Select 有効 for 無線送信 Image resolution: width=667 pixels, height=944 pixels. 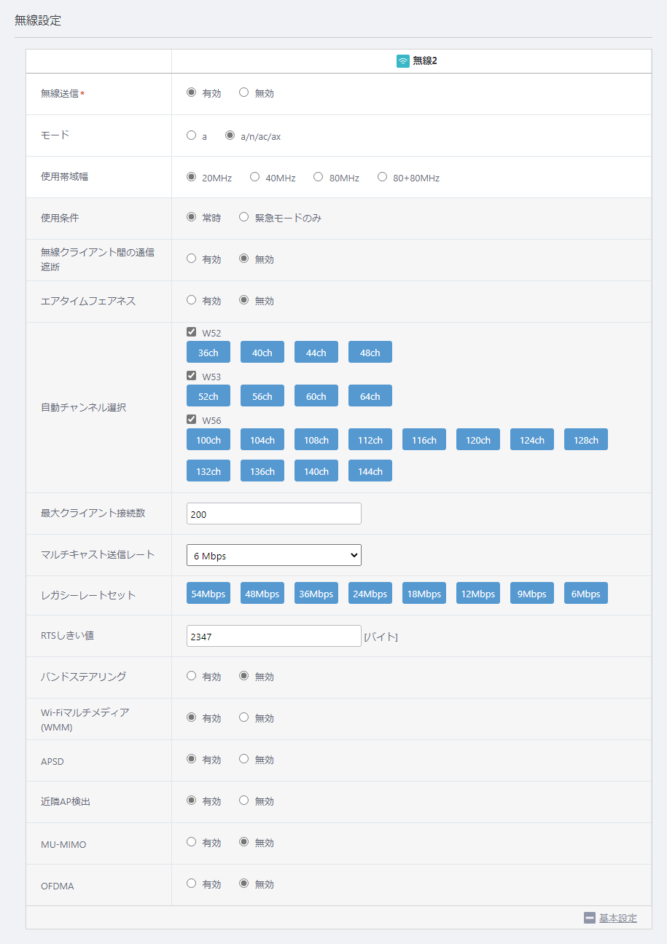click(192, 93)
